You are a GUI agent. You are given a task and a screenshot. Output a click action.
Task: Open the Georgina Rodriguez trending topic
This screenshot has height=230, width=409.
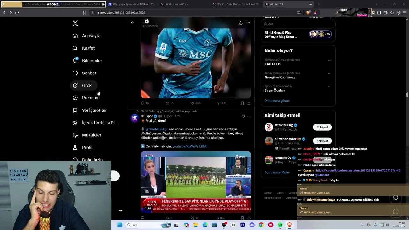pyautogui.click(x=280, y=77)
